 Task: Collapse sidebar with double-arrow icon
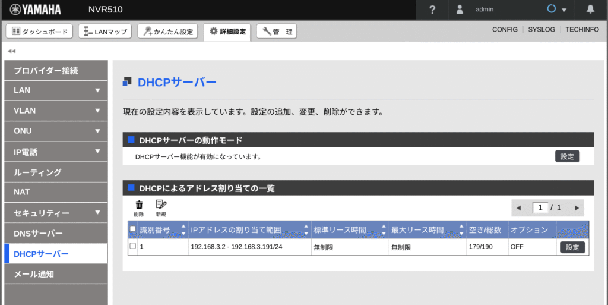point(11,51)
